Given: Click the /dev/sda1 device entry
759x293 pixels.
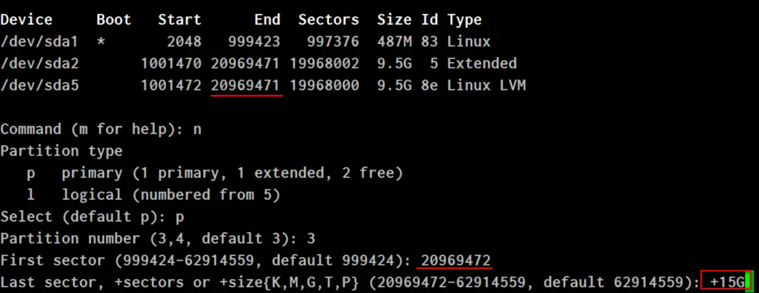Looking at the screenshot, I should pyautogui.click(x=40, y=42).
